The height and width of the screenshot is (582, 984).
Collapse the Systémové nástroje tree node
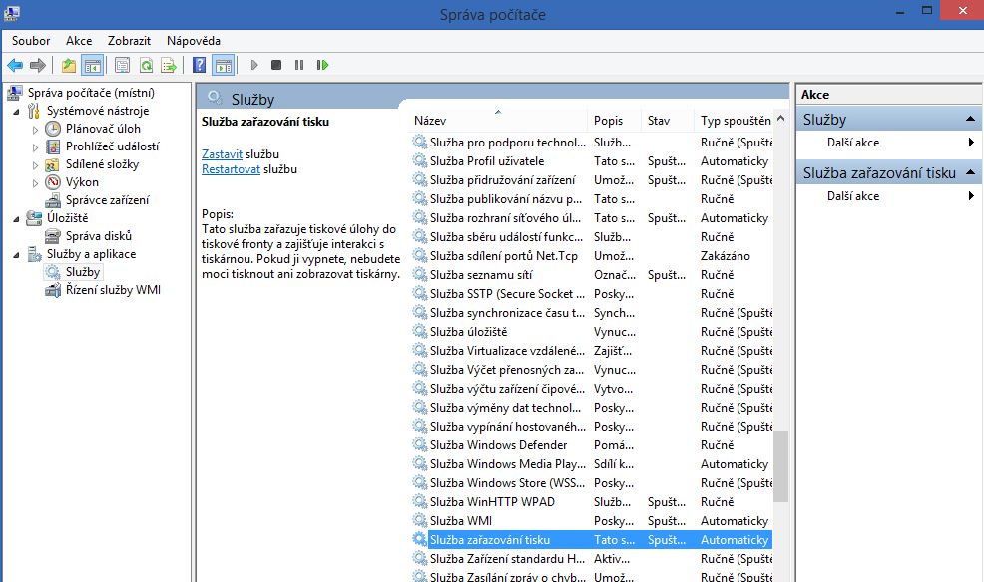17,111
